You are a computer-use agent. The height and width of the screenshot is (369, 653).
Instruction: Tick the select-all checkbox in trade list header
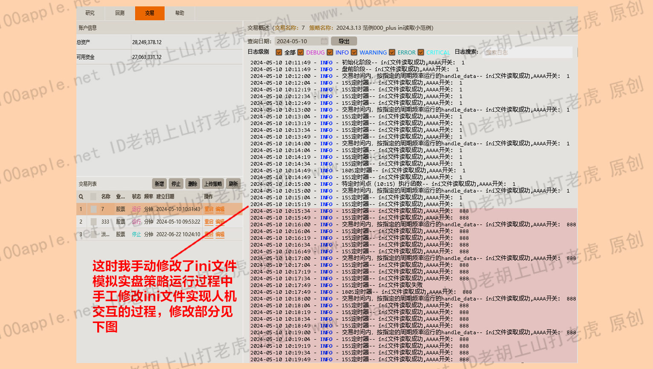pyautogui.click(x=93, y=197)
